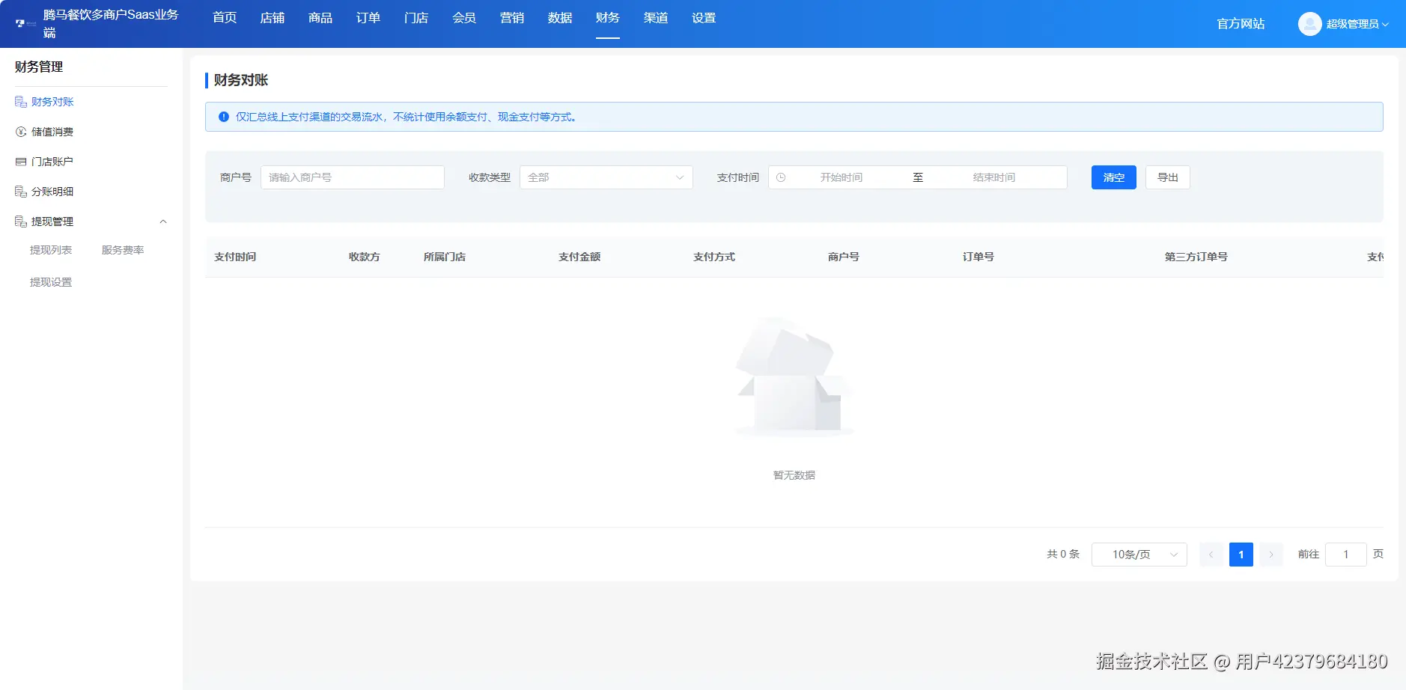Click the 提现管理 sidebar icon

(x=21, y=222)
